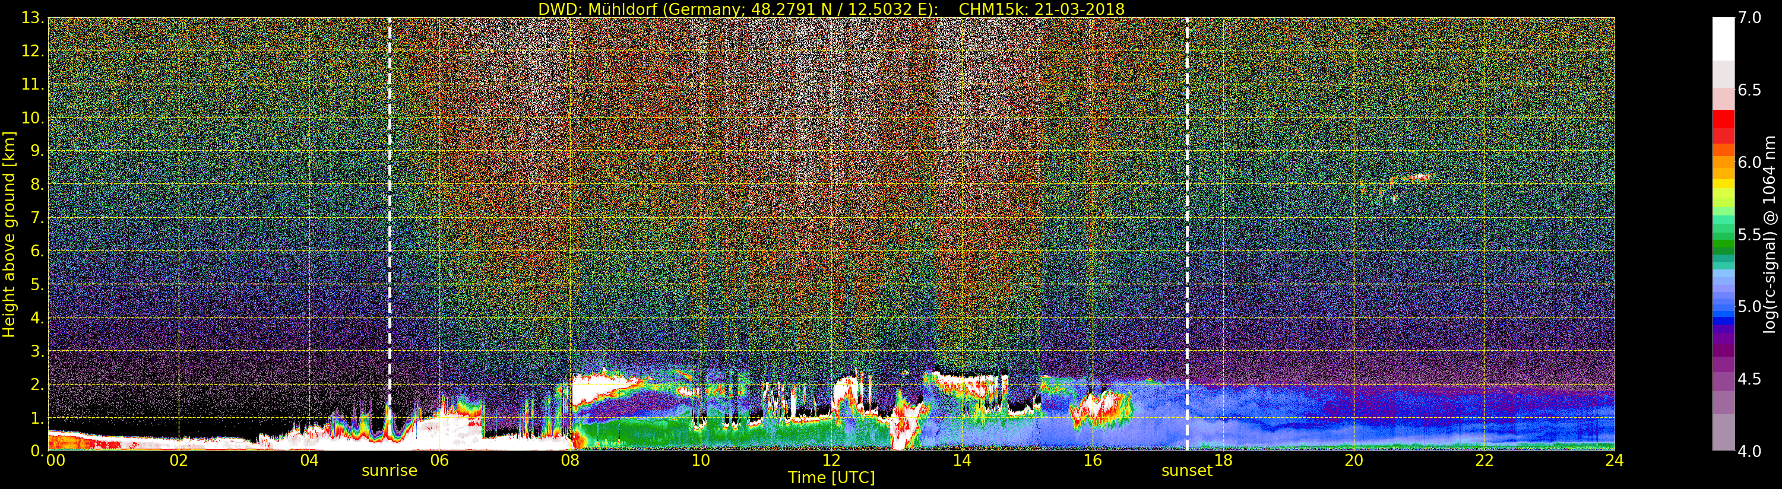Click the white top segment of the colorbar
Image resolution: width=1782 pixels, height=489 pixels.
[1723, 39]
